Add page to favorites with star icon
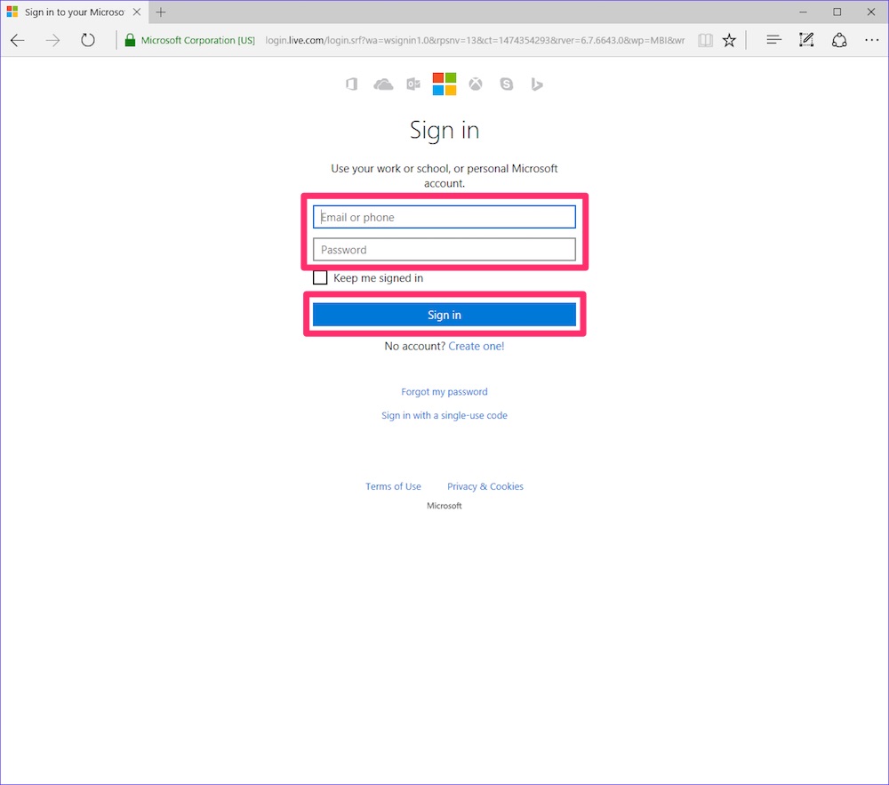This screenshot has height=785, width=889. pos(729,40)
